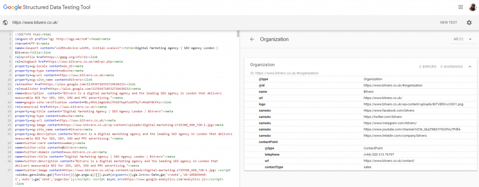The width and height of the screenshot is (479, 187).
Task: Open the All (1) filter dropdown
Action: [463, 39]
